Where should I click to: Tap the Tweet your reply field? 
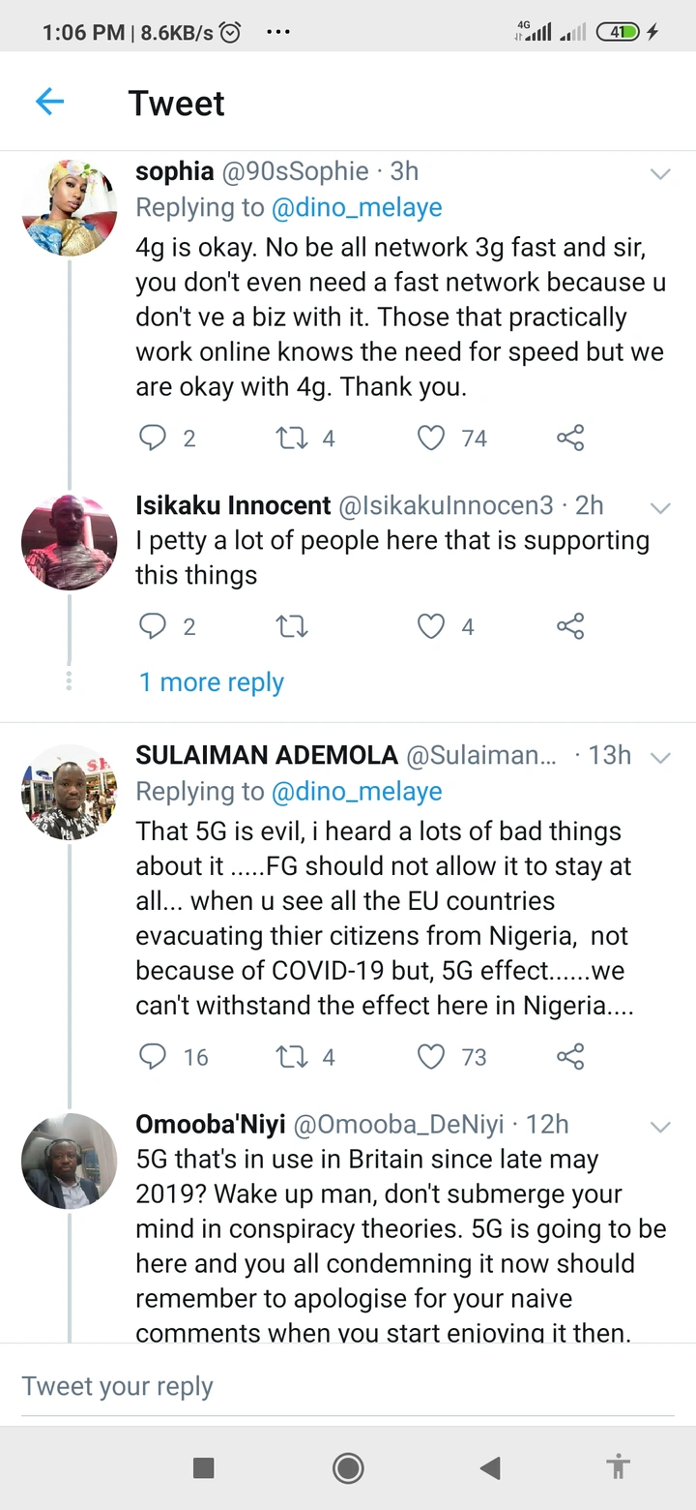point(116,1386)
